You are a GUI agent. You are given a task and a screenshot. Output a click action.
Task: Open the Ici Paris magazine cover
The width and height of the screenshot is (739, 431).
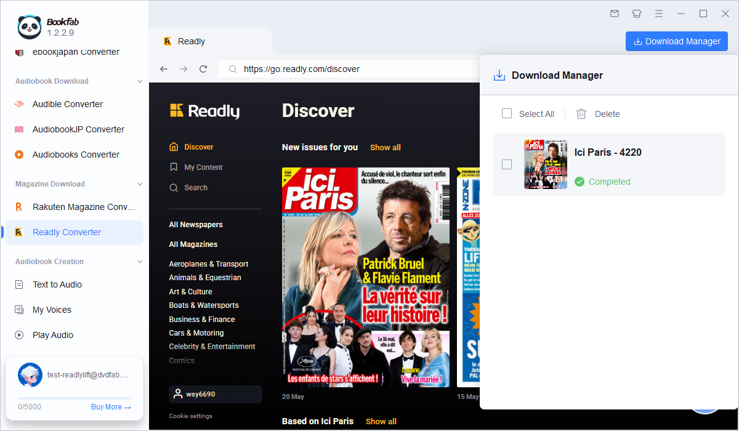[x=366, y=277]
